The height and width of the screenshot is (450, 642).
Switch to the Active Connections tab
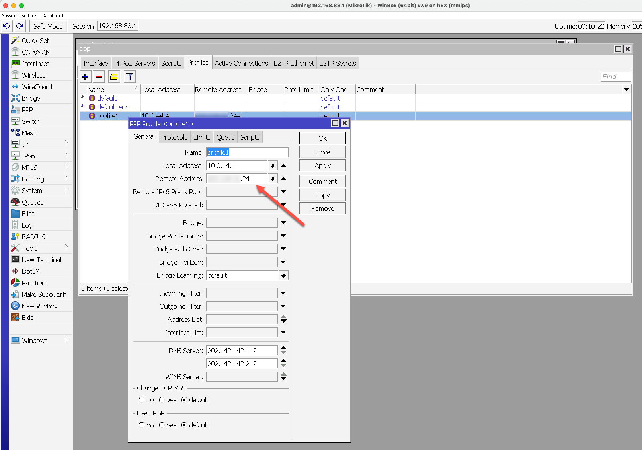click(241, 63)
